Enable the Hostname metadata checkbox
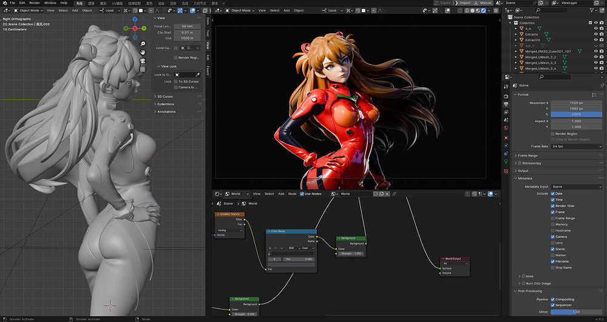The height and width of the screenshot is (322, 607). [553, 230]
